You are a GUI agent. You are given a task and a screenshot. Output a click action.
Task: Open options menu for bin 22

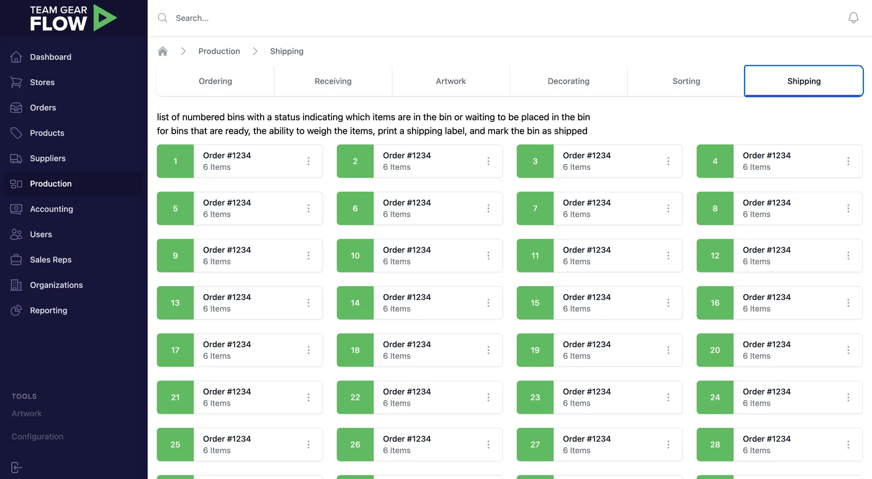[x=488, y=397]
